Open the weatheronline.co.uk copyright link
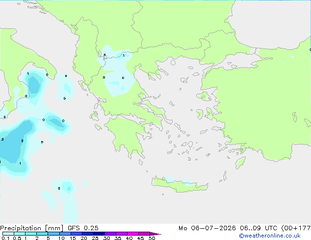The image size is (311, 240). tap(270, 236)
